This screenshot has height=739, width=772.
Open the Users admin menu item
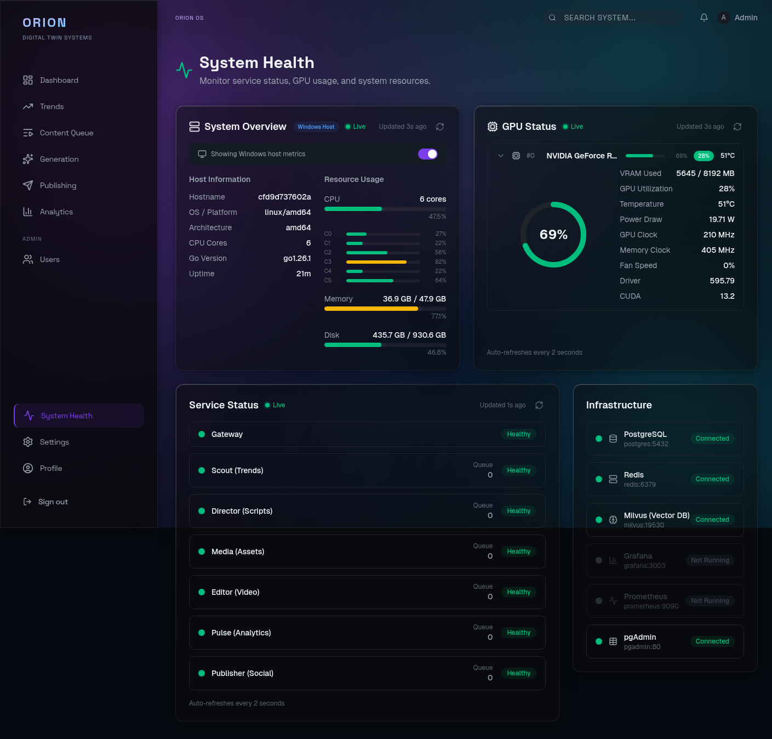click(28, 259)
